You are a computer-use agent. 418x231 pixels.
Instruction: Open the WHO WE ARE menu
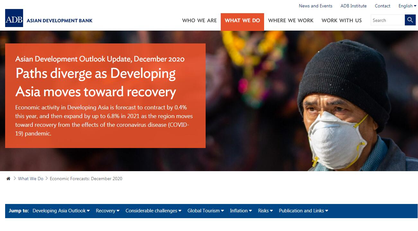tap(200, 21)
